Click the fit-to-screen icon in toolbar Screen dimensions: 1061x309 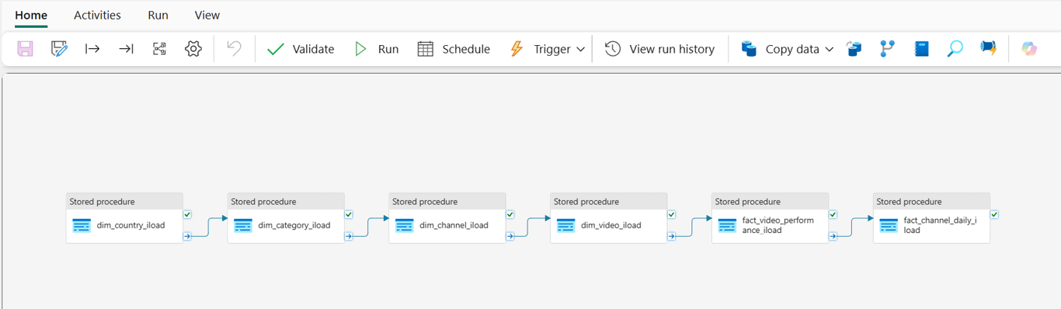[159, 49]
